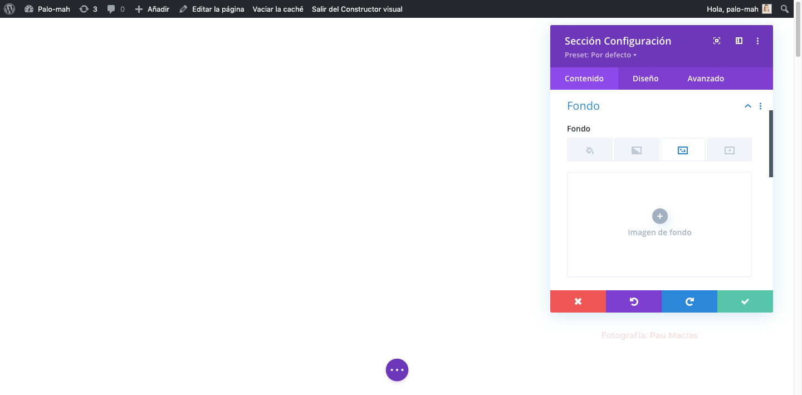Select background video tab
The image size is (802, 395).
click(730, 150)
